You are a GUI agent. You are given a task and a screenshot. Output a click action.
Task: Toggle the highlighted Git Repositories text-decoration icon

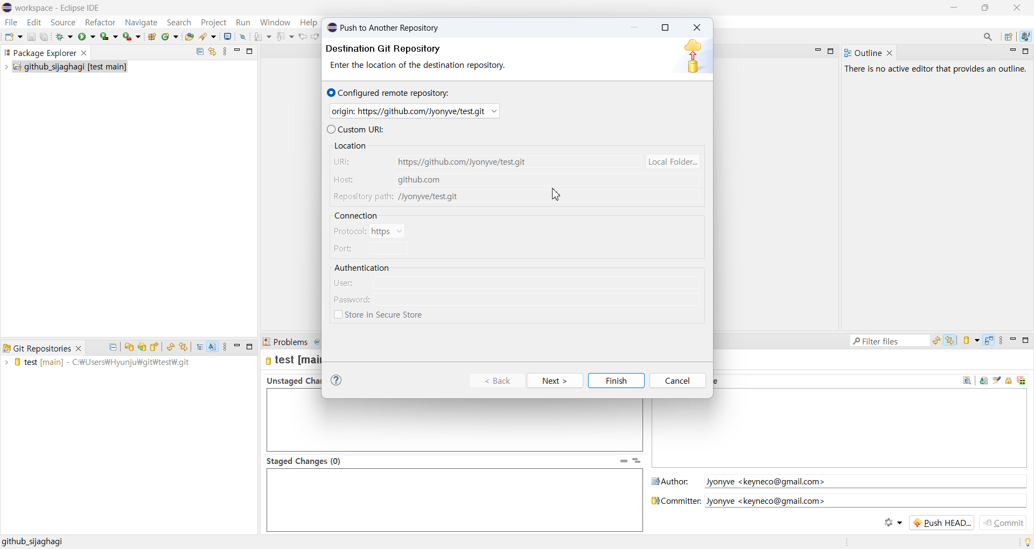(213, 347)
